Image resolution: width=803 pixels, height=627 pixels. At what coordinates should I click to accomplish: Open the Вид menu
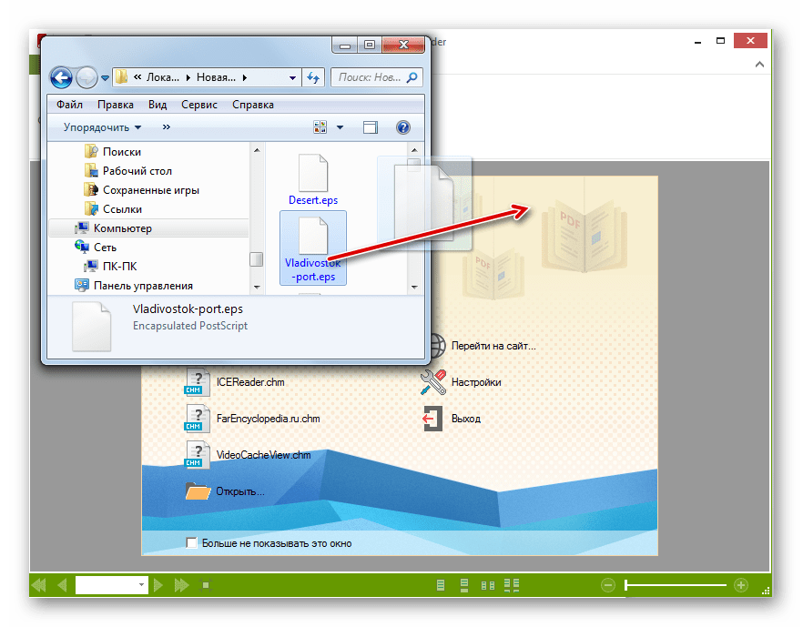coord(158,105)
